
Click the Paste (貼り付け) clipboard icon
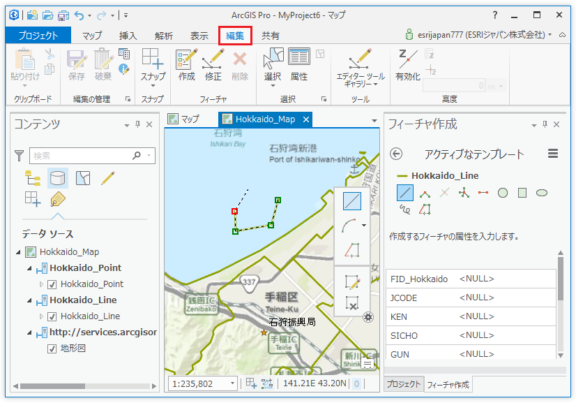(24, 59)
